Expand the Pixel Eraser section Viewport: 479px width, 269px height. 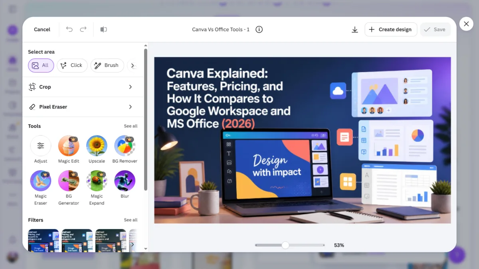83,107
